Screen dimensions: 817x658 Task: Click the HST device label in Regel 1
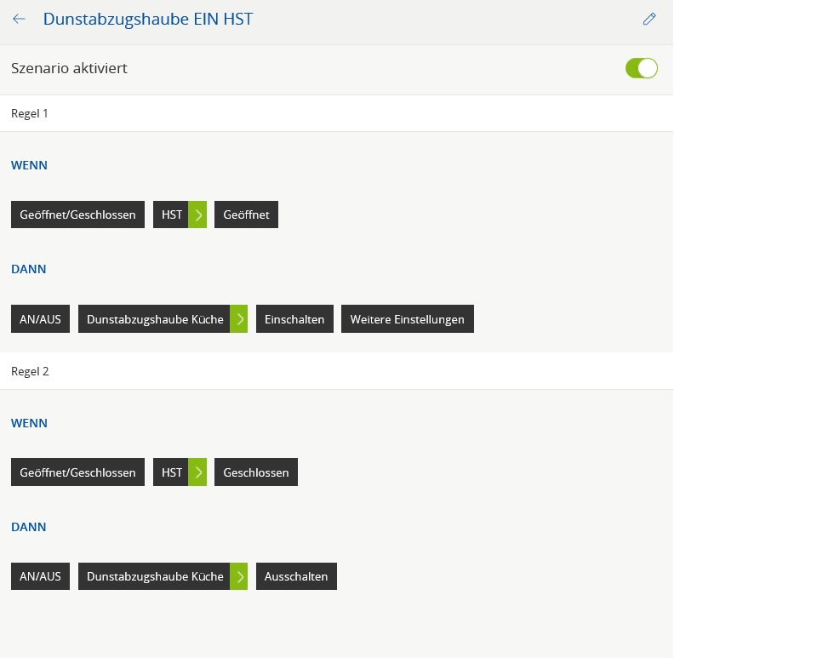click(171, 215)
